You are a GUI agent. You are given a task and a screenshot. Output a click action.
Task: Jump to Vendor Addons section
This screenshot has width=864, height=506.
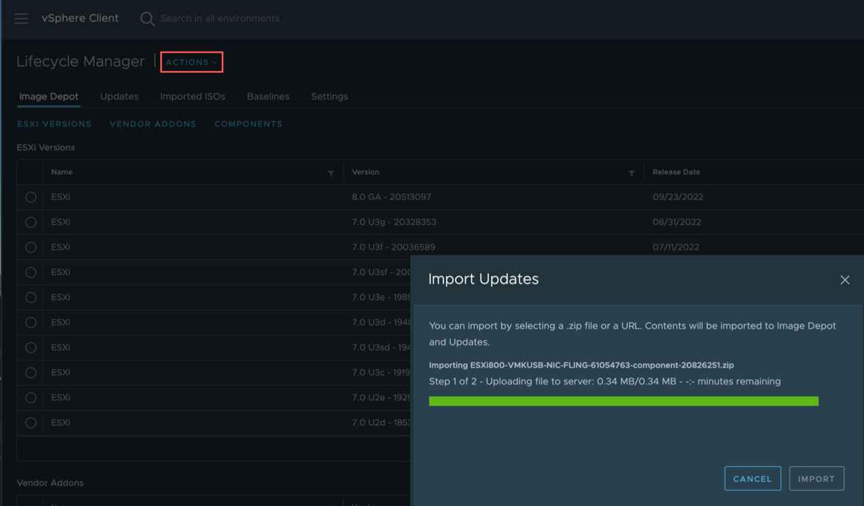tap(153, 124)
